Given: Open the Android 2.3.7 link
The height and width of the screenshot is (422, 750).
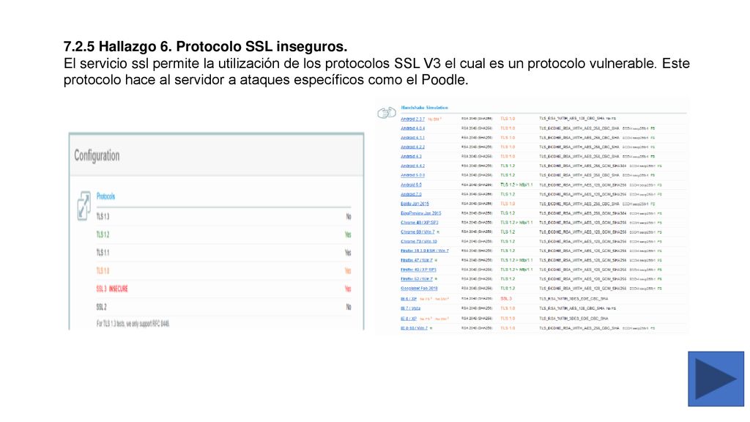Looking at the screenshot, I should tap(412, 119).
